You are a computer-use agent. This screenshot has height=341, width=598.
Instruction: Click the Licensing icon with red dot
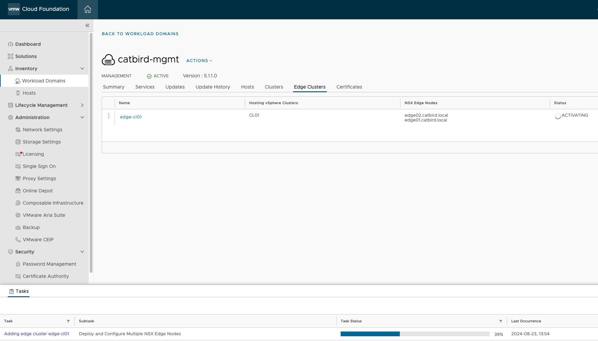tap(18, 154)
